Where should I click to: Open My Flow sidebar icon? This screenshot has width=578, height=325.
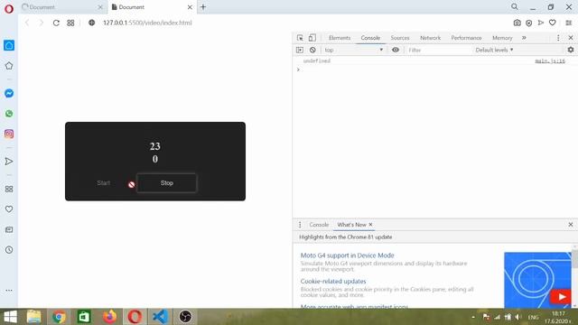pos(9,162)
